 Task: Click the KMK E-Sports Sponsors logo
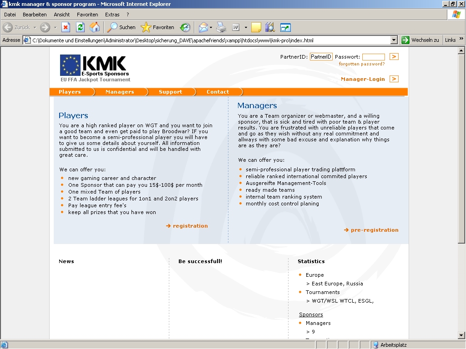tap(95, 65)
